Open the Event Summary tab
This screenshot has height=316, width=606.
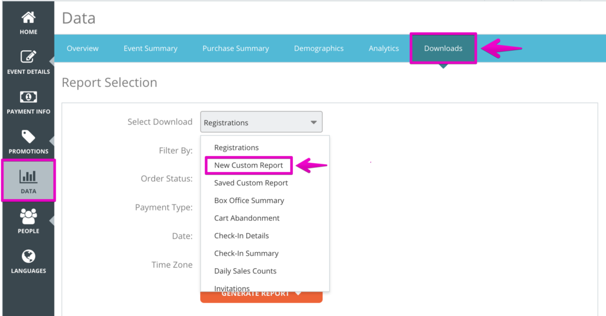click(150, 48)
